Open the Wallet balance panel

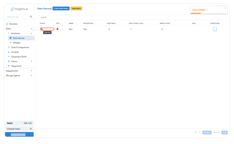pyautogui.click(x=19, y=123)
